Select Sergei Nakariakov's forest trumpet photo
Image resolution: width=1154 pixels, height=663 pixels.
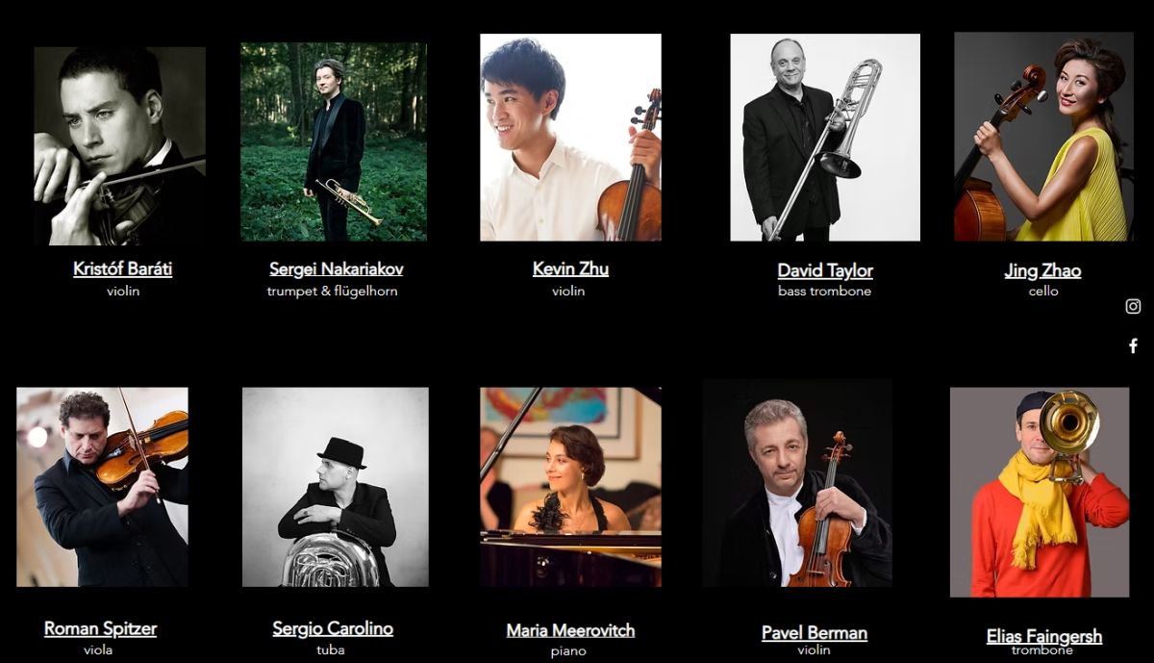[x=334, y=141]
